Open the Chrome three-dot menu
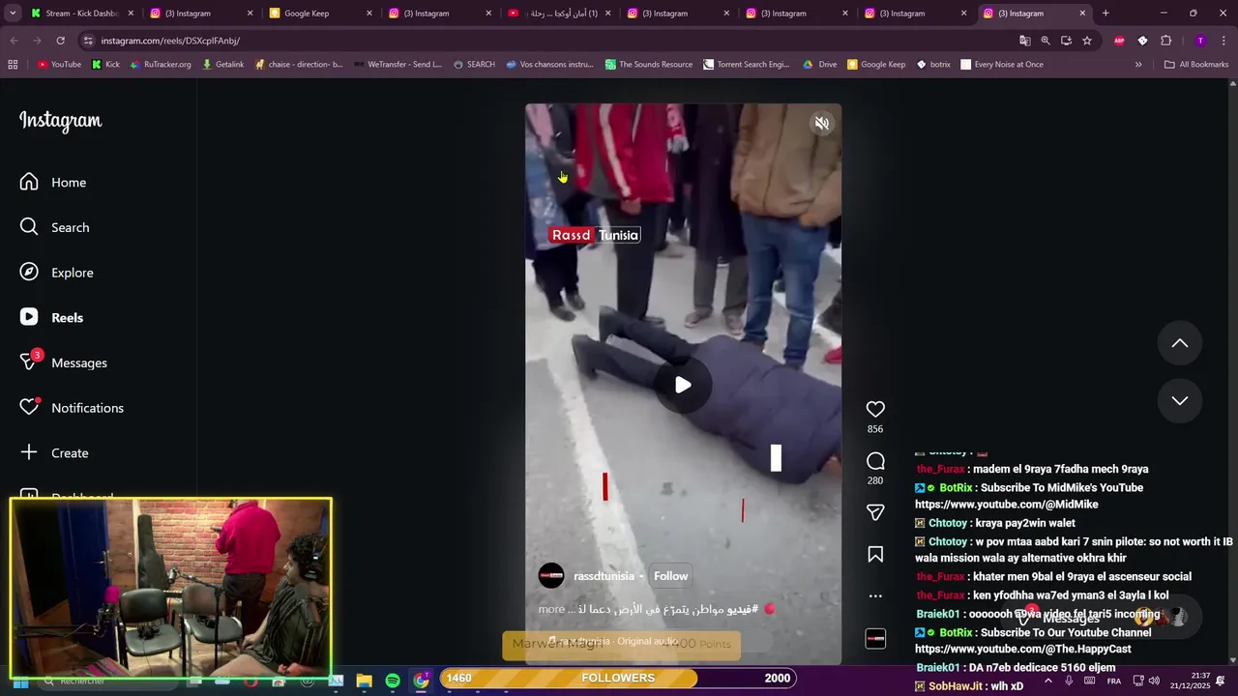The image size is (1238, 696). coord(1223,41)
